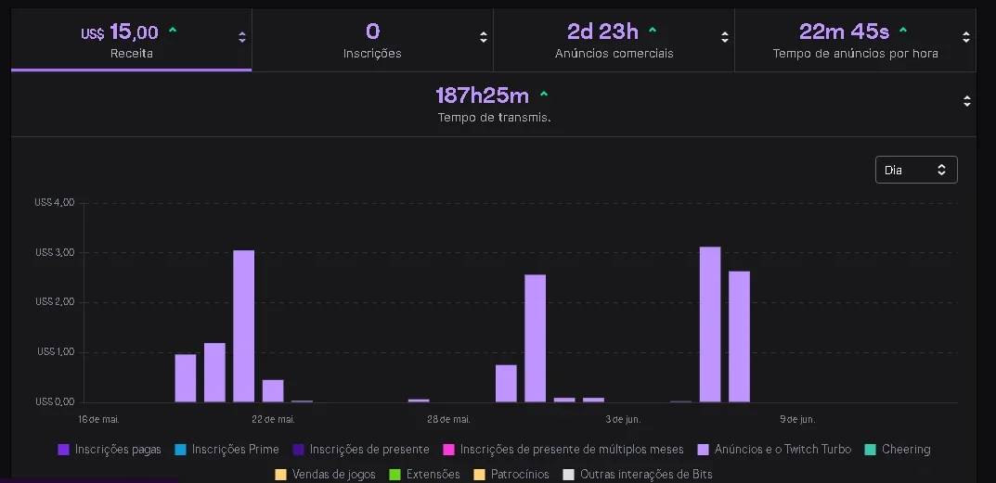Click the US$ 15,00 revenue value
The height and width of the screenshot is (483, 996).
tap(120, 32)
